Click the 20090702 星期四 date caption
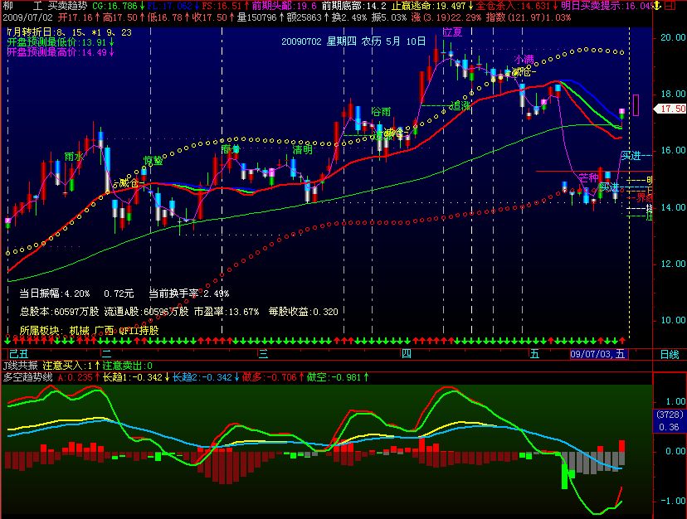The image size is (687, 519). pyautogui.click(x=353, y=41)
